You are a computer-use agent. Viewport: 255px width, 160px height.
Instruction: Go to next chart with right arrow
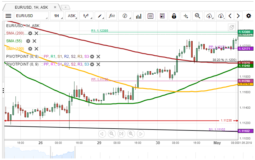click(x=238, y=16)
